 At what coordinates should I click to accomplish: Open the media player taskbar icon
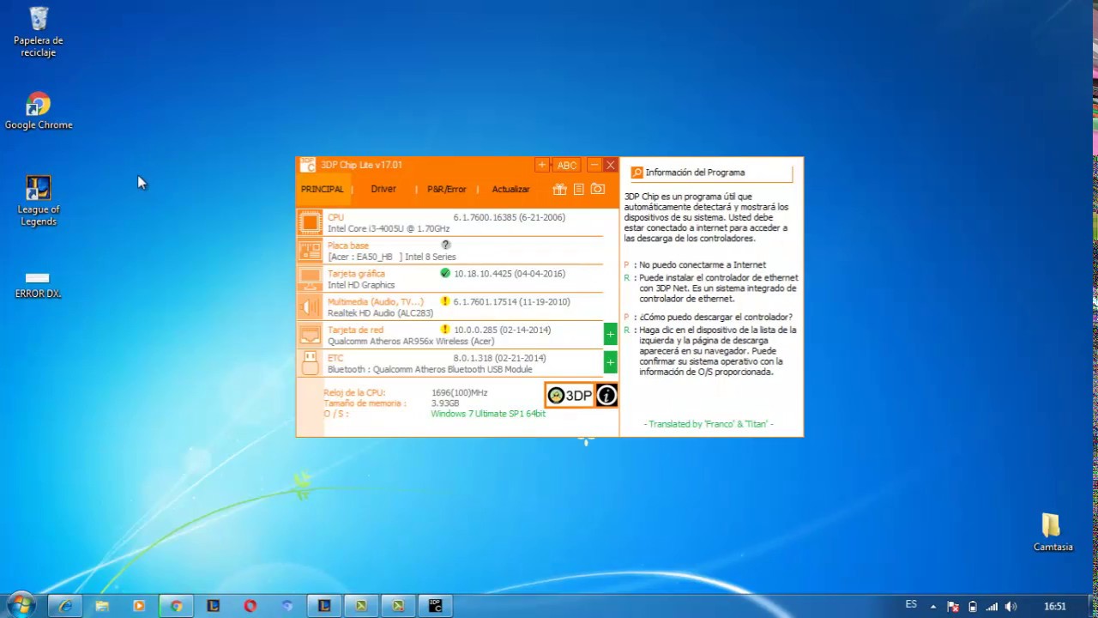(x=139, y=606)
